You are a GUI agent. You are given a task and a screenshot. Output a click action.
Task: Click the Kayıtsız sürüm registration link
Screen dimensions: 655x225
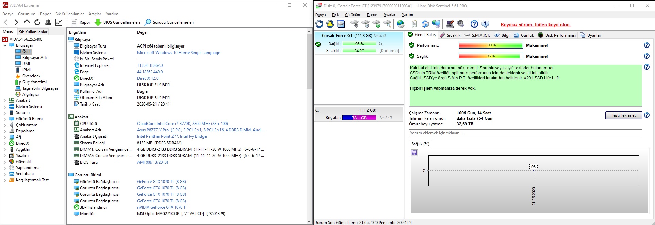pyautogui.click(x=536, y=25)
